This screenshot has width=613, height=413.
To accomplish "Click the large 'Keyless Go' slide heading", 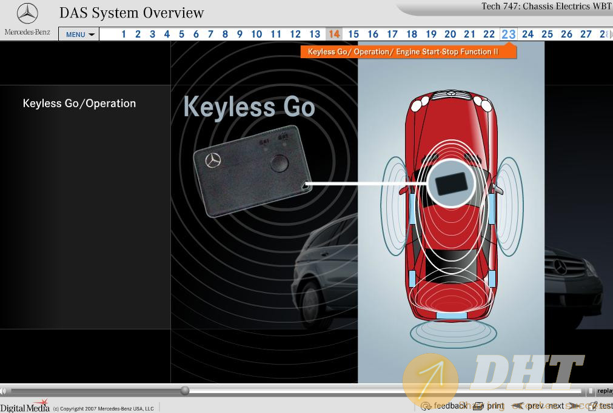I will coord(249,106).
